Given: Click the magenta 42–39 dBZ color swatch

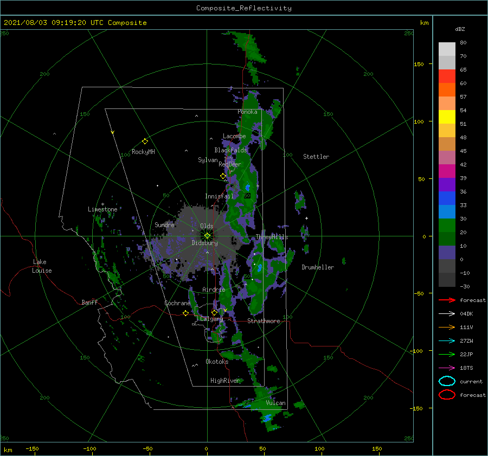Looking at the screenshot, I should (447, 171).
